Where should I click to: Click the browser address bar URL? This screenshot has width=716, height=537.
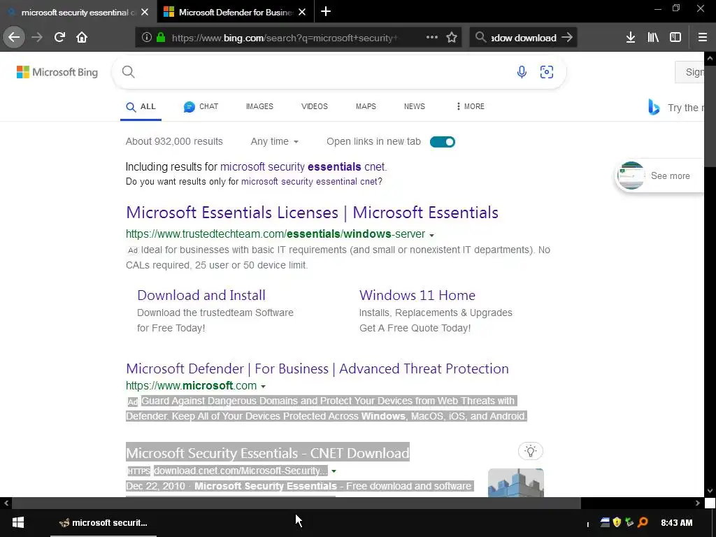(284, 38)
